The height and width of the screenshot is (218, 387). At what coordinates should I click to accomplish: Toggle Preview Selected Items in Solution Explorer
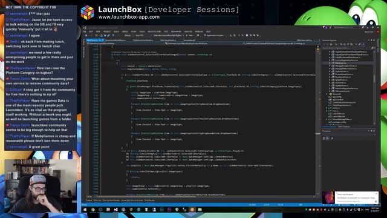point(363,44)
